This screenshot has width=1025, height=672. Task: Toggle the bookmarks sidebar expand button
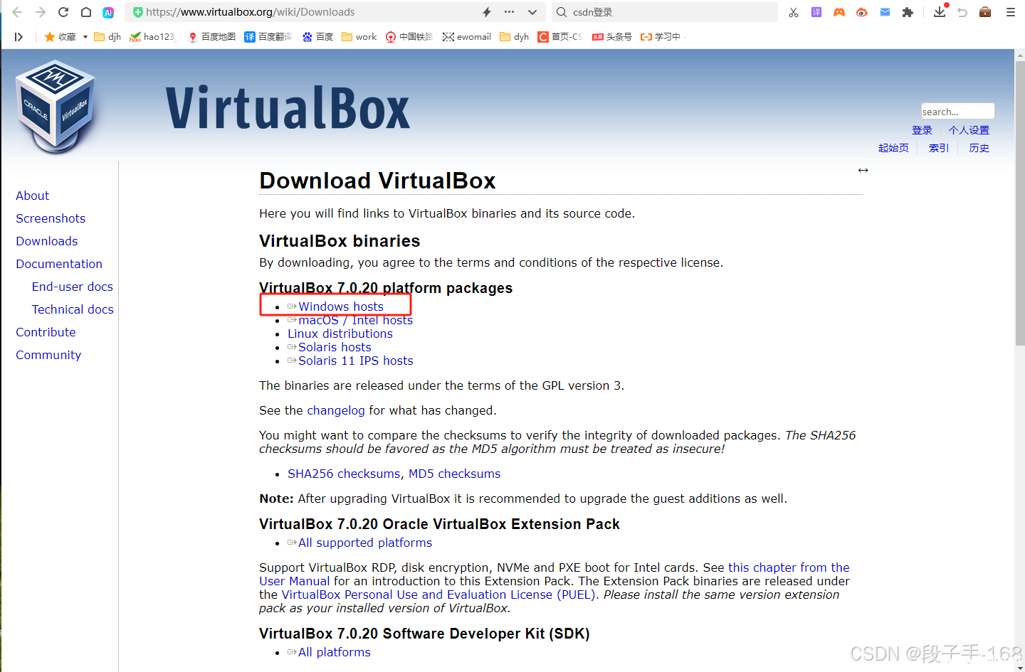(x=19, y=37)
